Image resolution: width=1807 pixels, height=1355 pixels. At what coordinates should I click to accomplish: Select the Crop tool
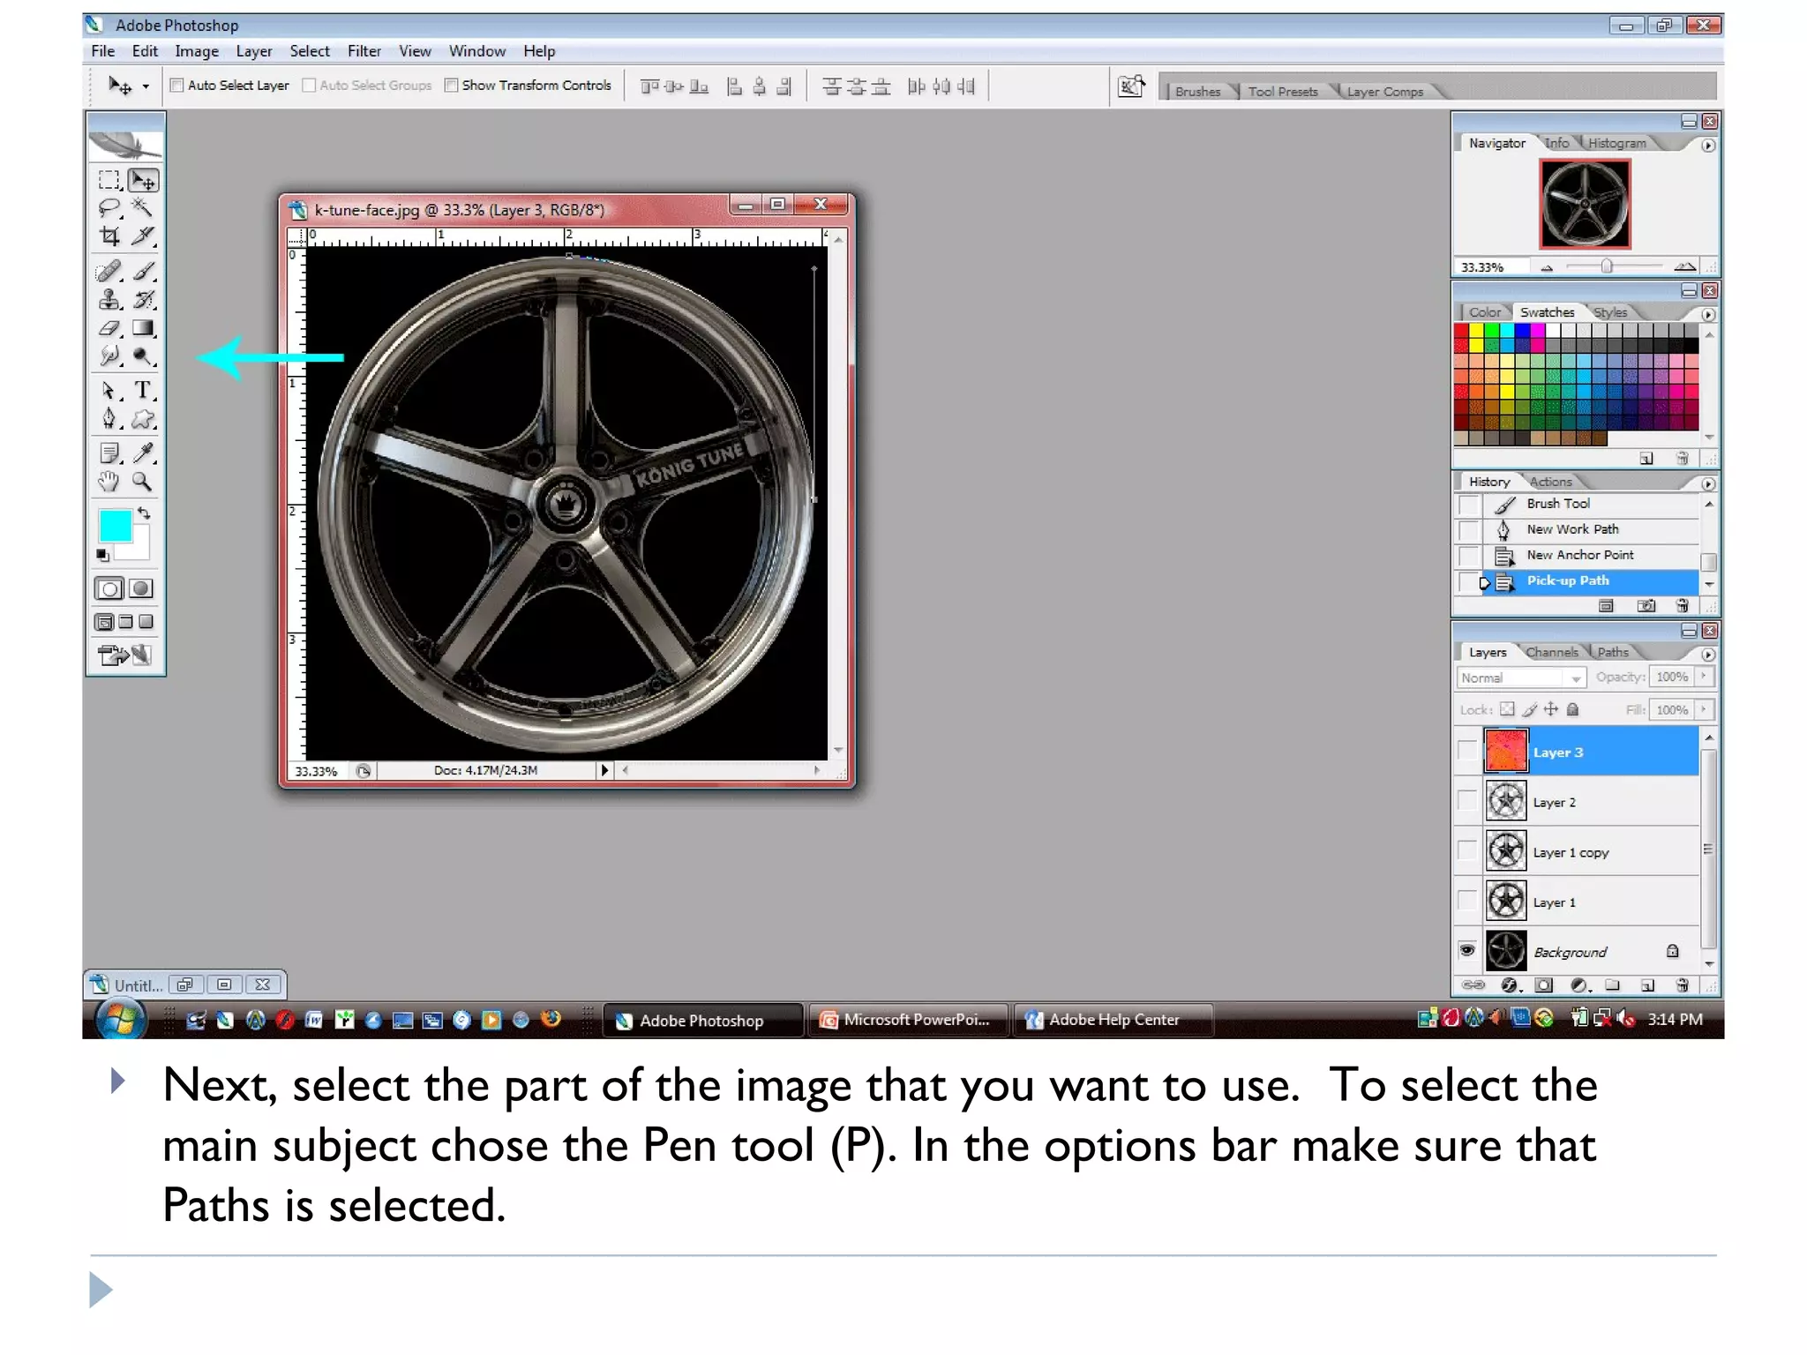coord(109,236)
